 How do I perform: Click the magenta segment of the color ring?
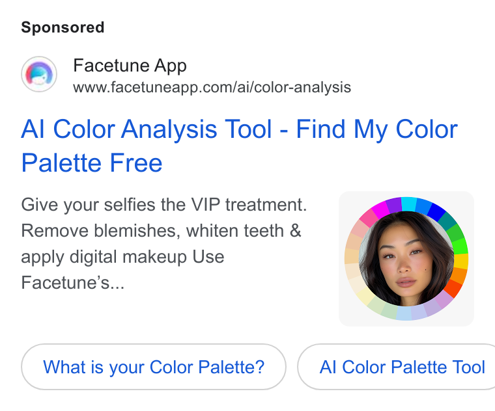pyautogui.click(x=380, y=209)
